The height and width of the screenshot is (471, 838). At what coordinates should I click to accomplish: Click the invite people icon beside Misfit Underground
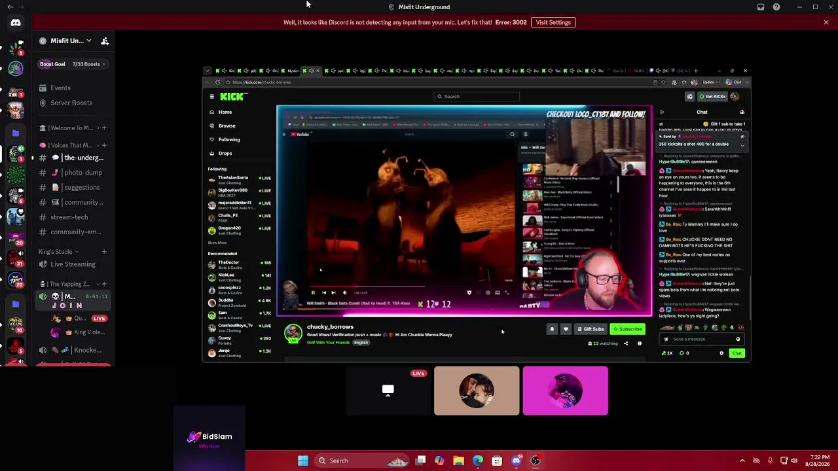(105, 41)
